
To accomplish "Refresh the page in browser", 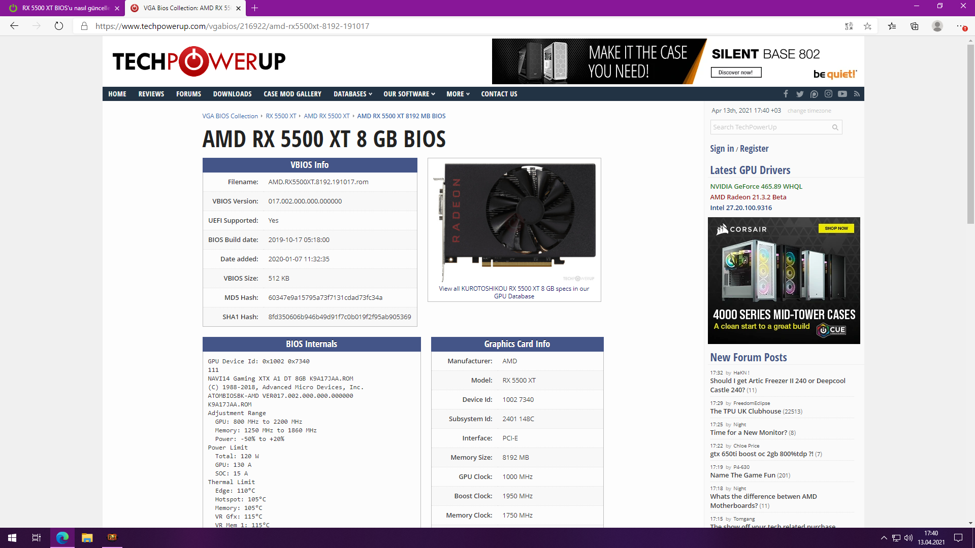I will [x=59, y=26].
